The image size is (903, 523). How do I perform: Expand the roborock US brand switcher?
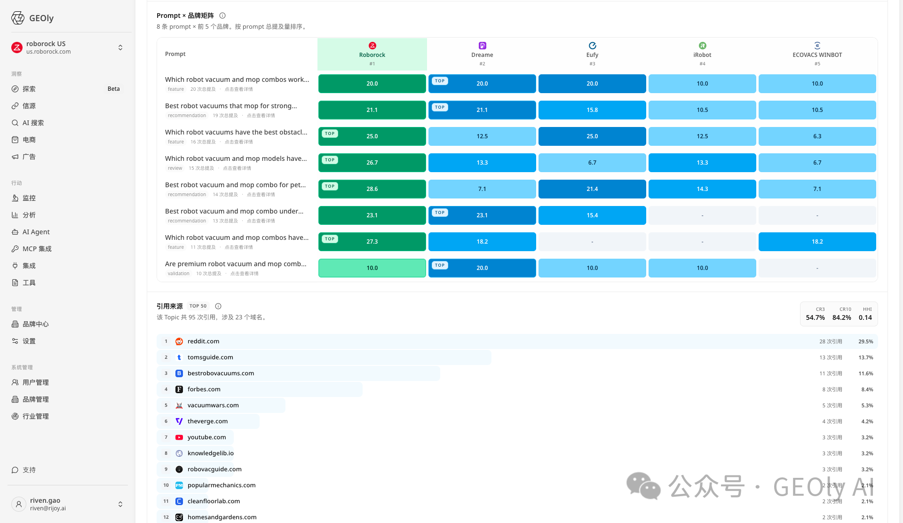[120, 48]
